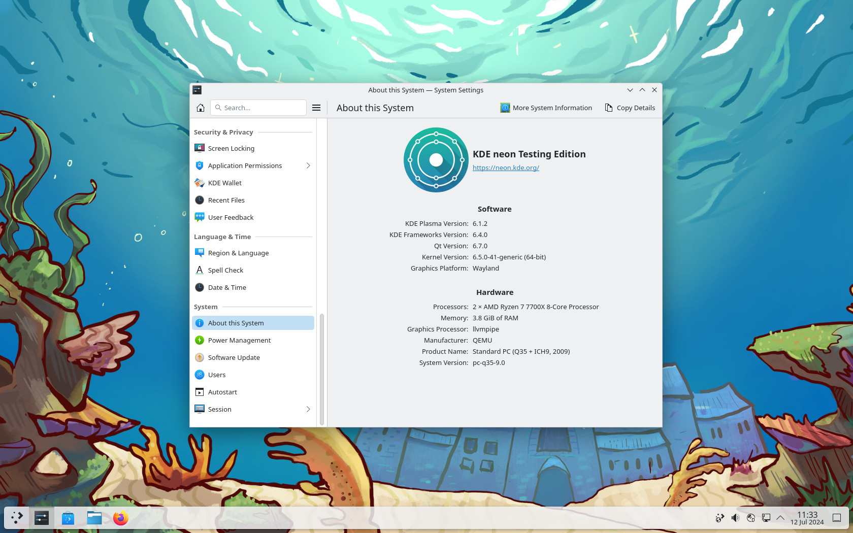Click the Users blue icon
The width and height of the screenshot is (853, 533).
[x=200, y=375]
